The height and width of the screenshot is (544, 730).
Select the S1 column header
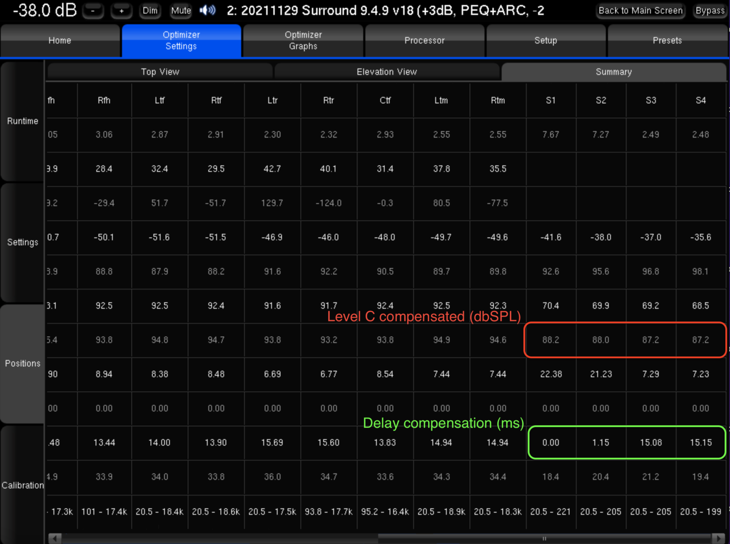551,100
